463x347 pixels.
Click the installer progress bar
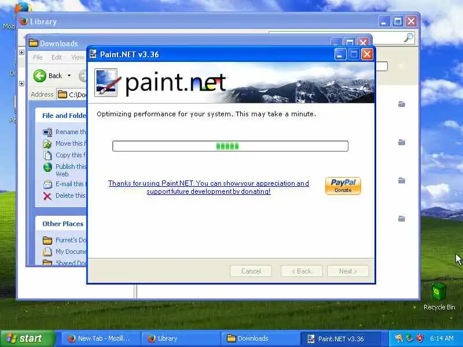point(230,146)
